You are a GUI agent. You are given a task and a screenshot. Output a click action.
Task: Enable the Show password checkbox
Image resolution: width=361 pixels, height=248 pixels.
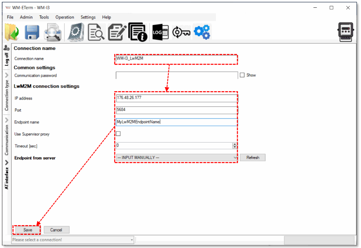[243, 75]
